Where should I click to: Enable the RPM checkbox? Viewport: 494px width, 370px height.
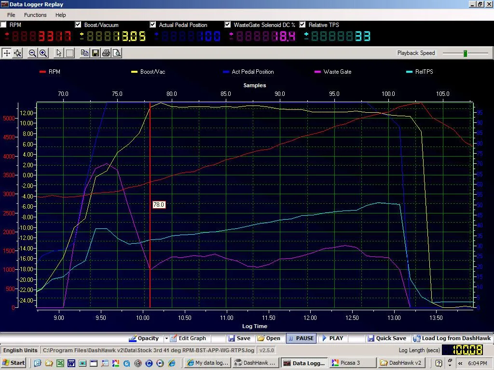(4, 25)
